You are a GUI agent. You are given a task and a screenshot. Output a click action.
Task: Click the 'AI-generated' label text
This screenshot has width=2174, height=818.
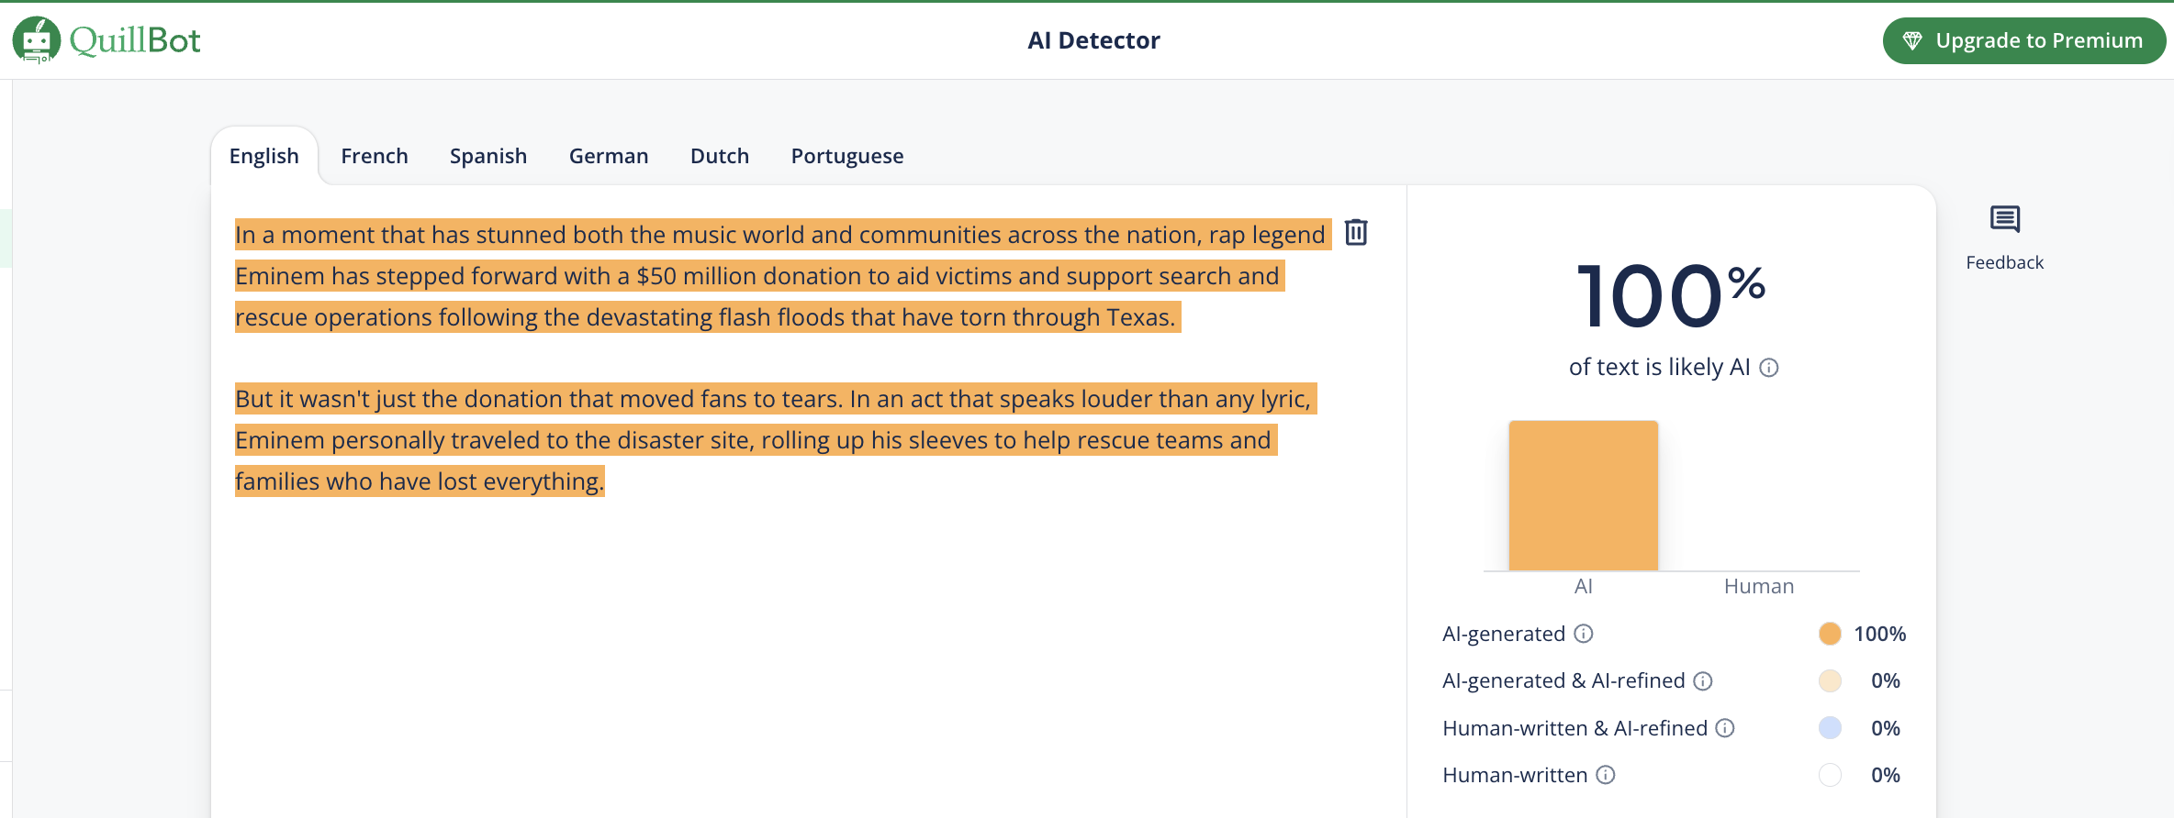click(1504, 634)
